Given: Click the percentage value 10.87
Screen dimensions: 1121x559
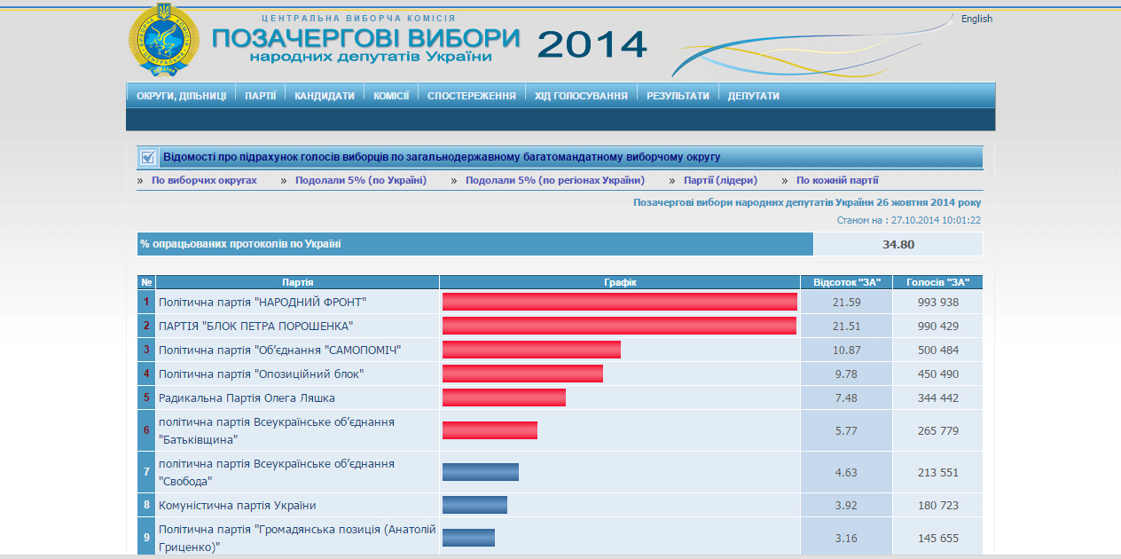Looking at the screenshot, I should tap(846, 350).
